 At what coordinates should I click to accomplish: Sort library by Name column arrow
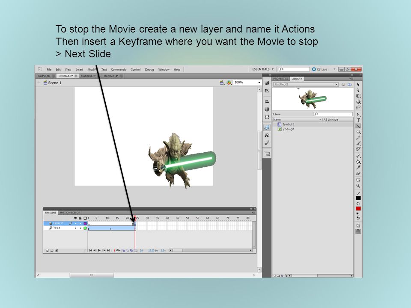point(320,120)
